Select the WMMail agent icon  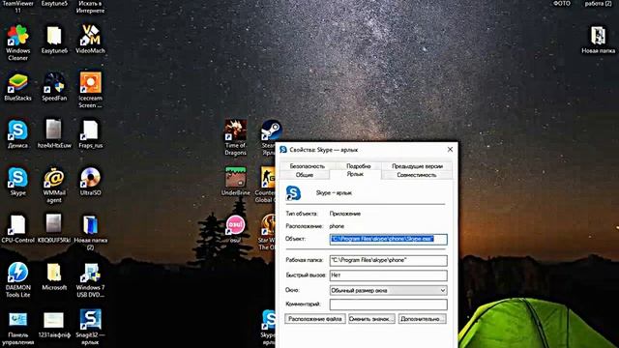click(54, 178)
